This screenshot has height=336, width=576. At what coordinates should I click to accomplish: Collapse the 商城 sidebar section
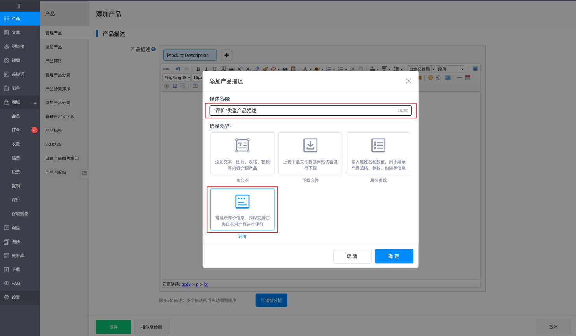35,103
